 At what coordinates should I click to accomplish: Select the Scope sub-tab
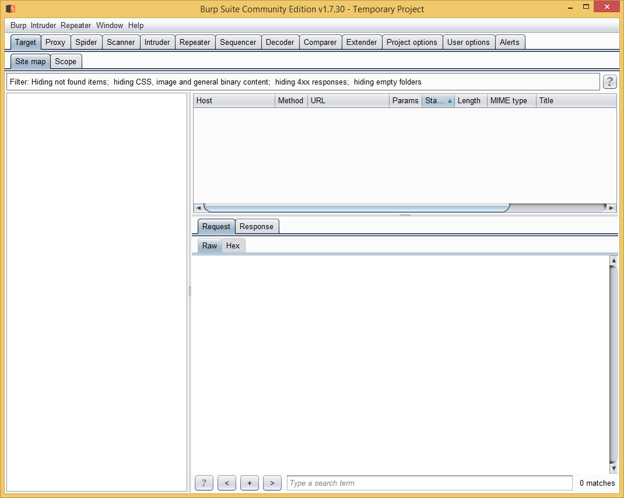pyautogui.click(x=65, y=61)
